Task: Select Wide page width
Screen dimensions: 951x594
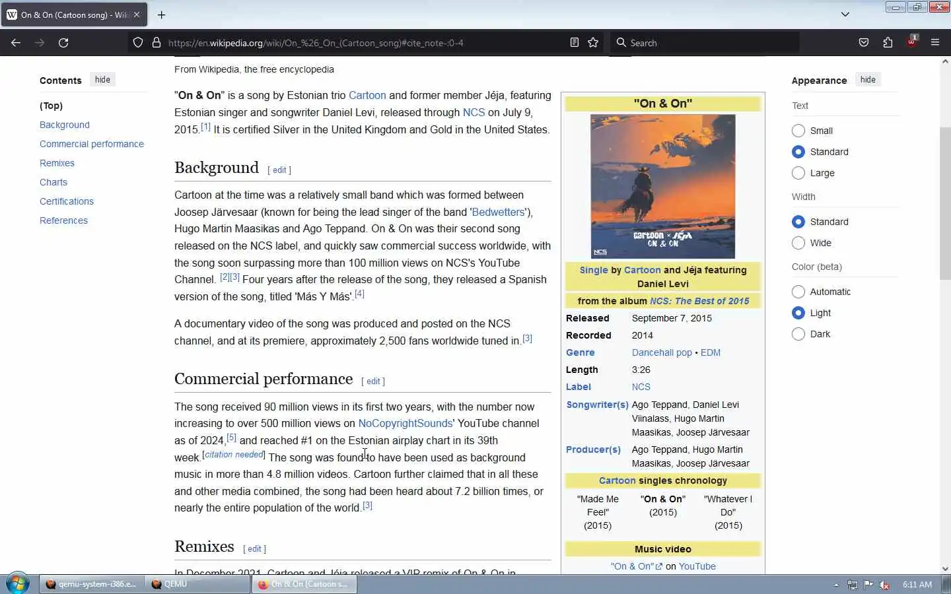Action: pyautogui.click(x=798, y=243)
